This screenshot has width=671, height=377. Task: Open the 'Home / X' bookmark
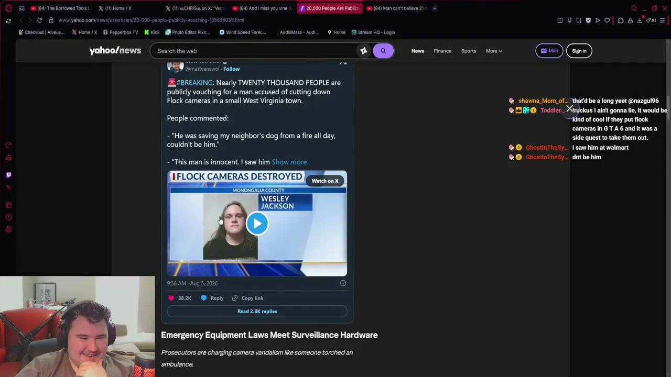tap(84, 32)
